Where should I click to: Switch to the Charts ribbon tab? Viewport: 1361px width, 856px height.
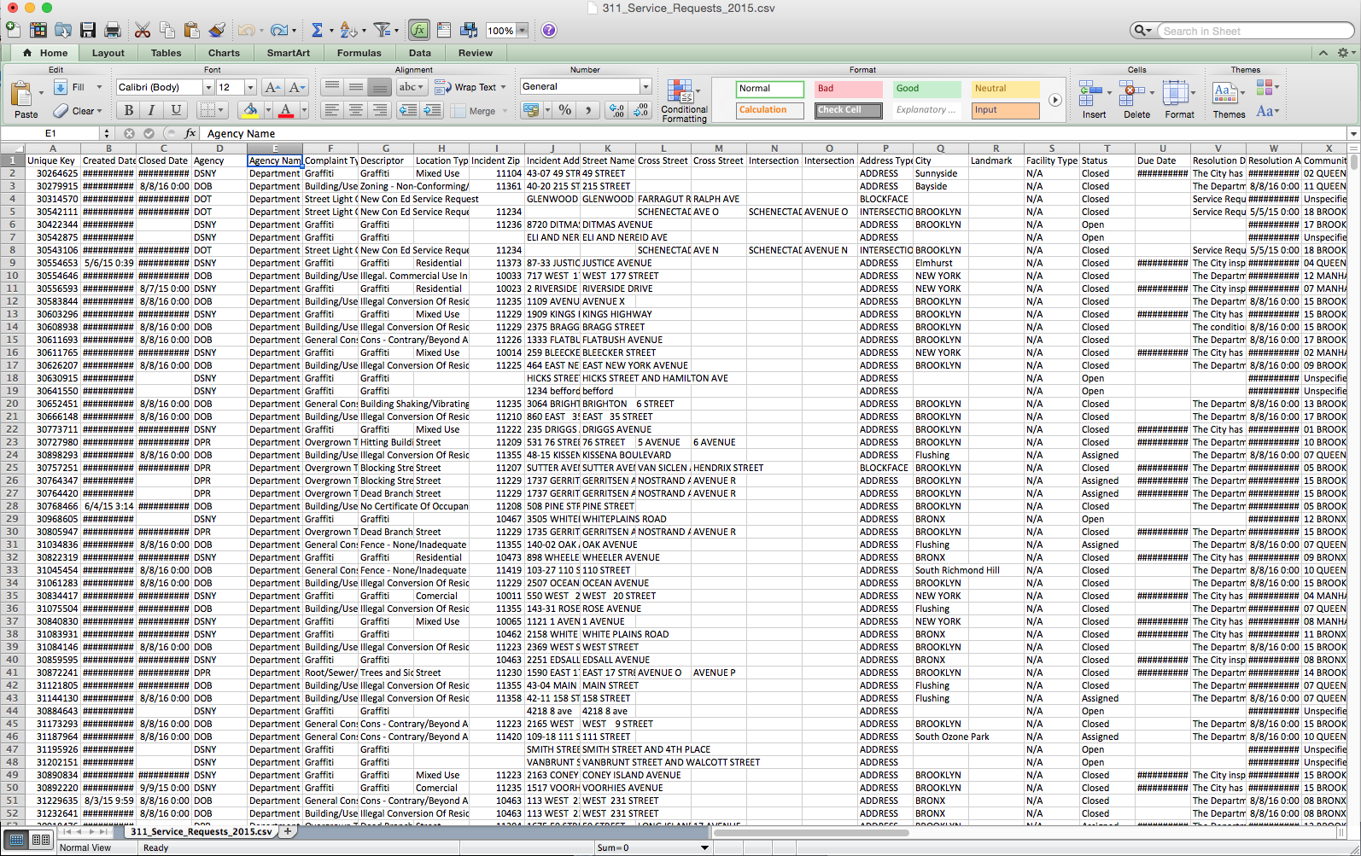pyautogui.click(x=224, y=53)
